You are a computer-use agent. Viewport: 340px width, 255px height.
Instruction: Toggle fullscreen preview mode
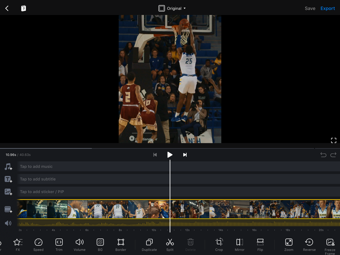tap(334, 140)
